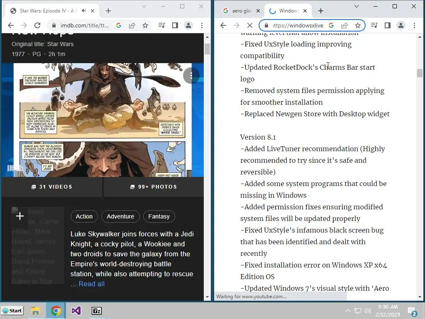
Task: Open media control in windowsxlive window
Action: pos(374,25)
